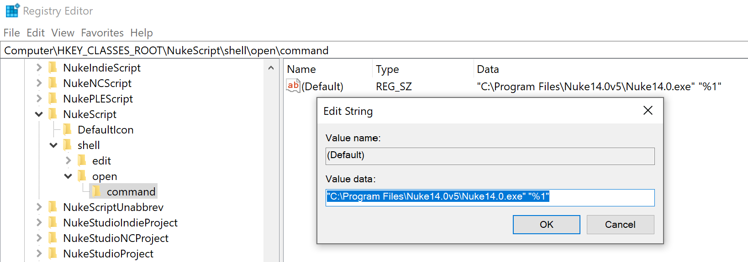Click the Nuke14.0.exe data cell
The width and height of the screenshot is (748, 262).
pyautogui.click(x=599, y=86)
